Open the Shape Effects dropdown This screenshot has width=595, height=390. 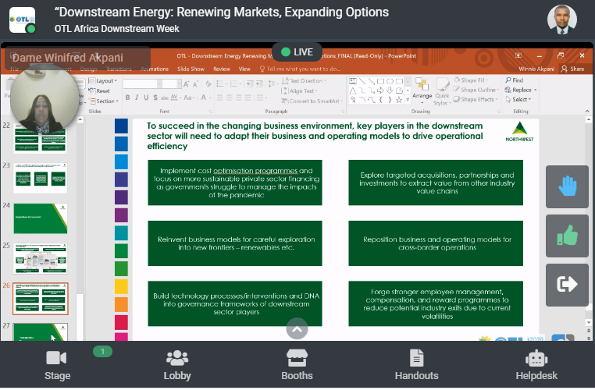[476, 99]
